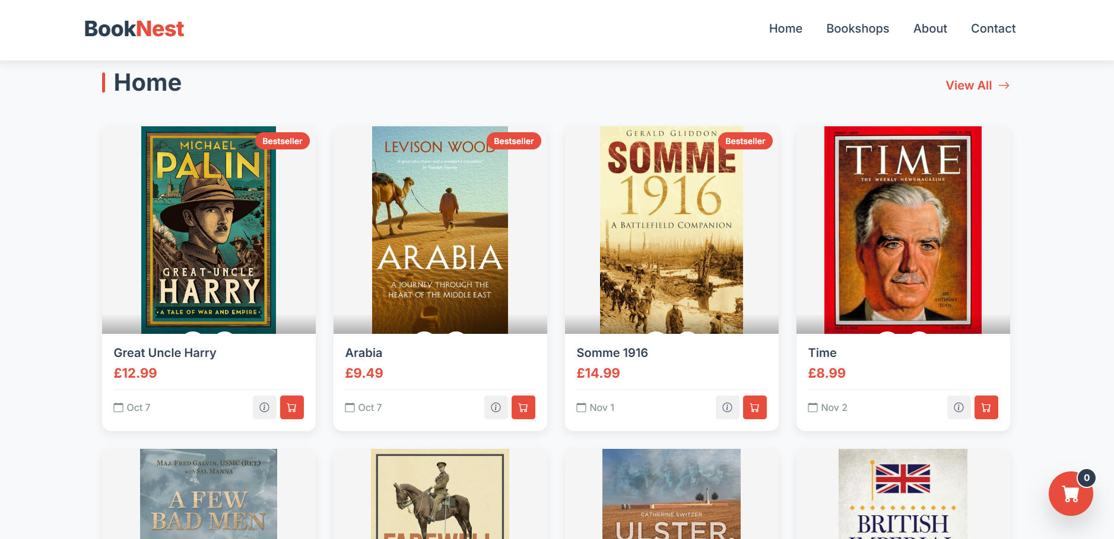Click the £12.99 price
The image size is (1114, 539).
click(135, 373)
